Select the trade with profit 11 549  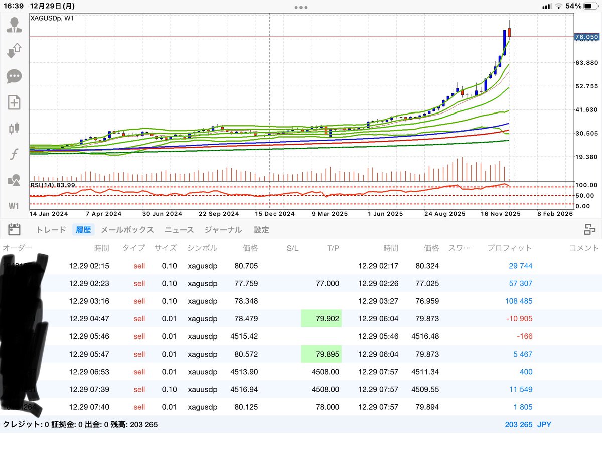pyautogui.click(x=301, y=389)
